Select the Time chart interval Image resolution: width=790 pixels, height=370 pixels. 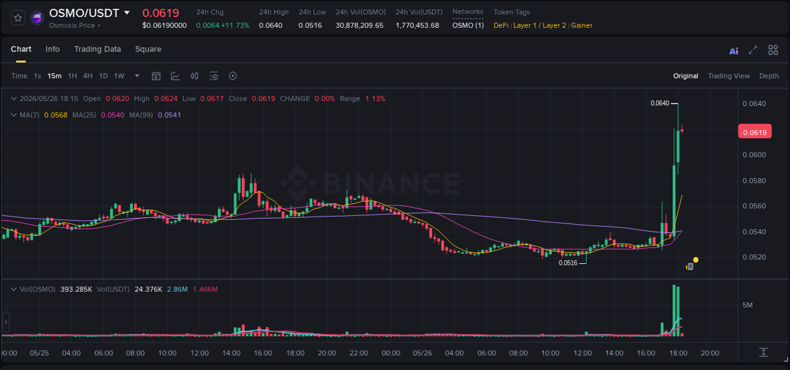20,76
